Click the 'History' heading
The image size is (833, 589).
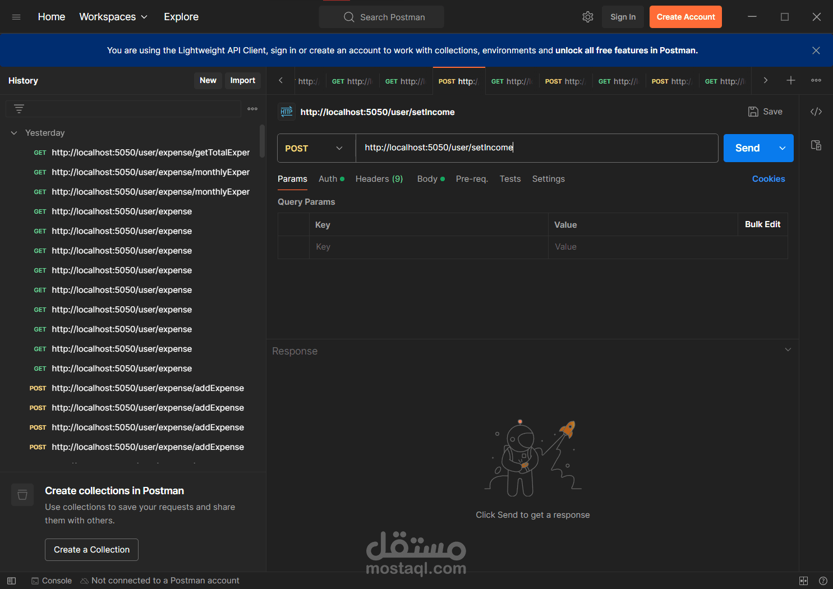coord(23,81)
